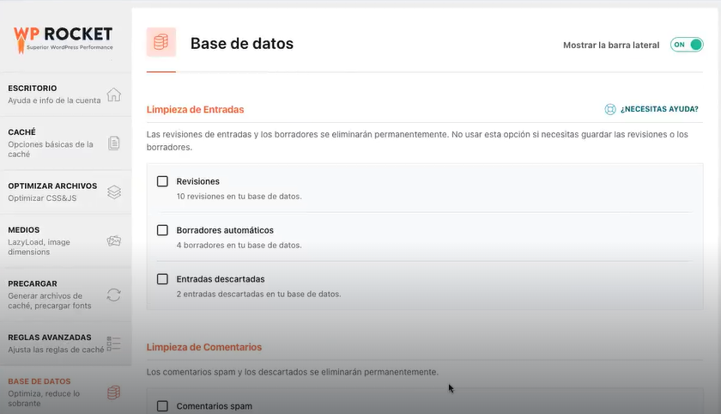Viewport: 721px width, 414px height.
Task: Click '2 entradas descartadas' description text
Action: coord(259,294)
